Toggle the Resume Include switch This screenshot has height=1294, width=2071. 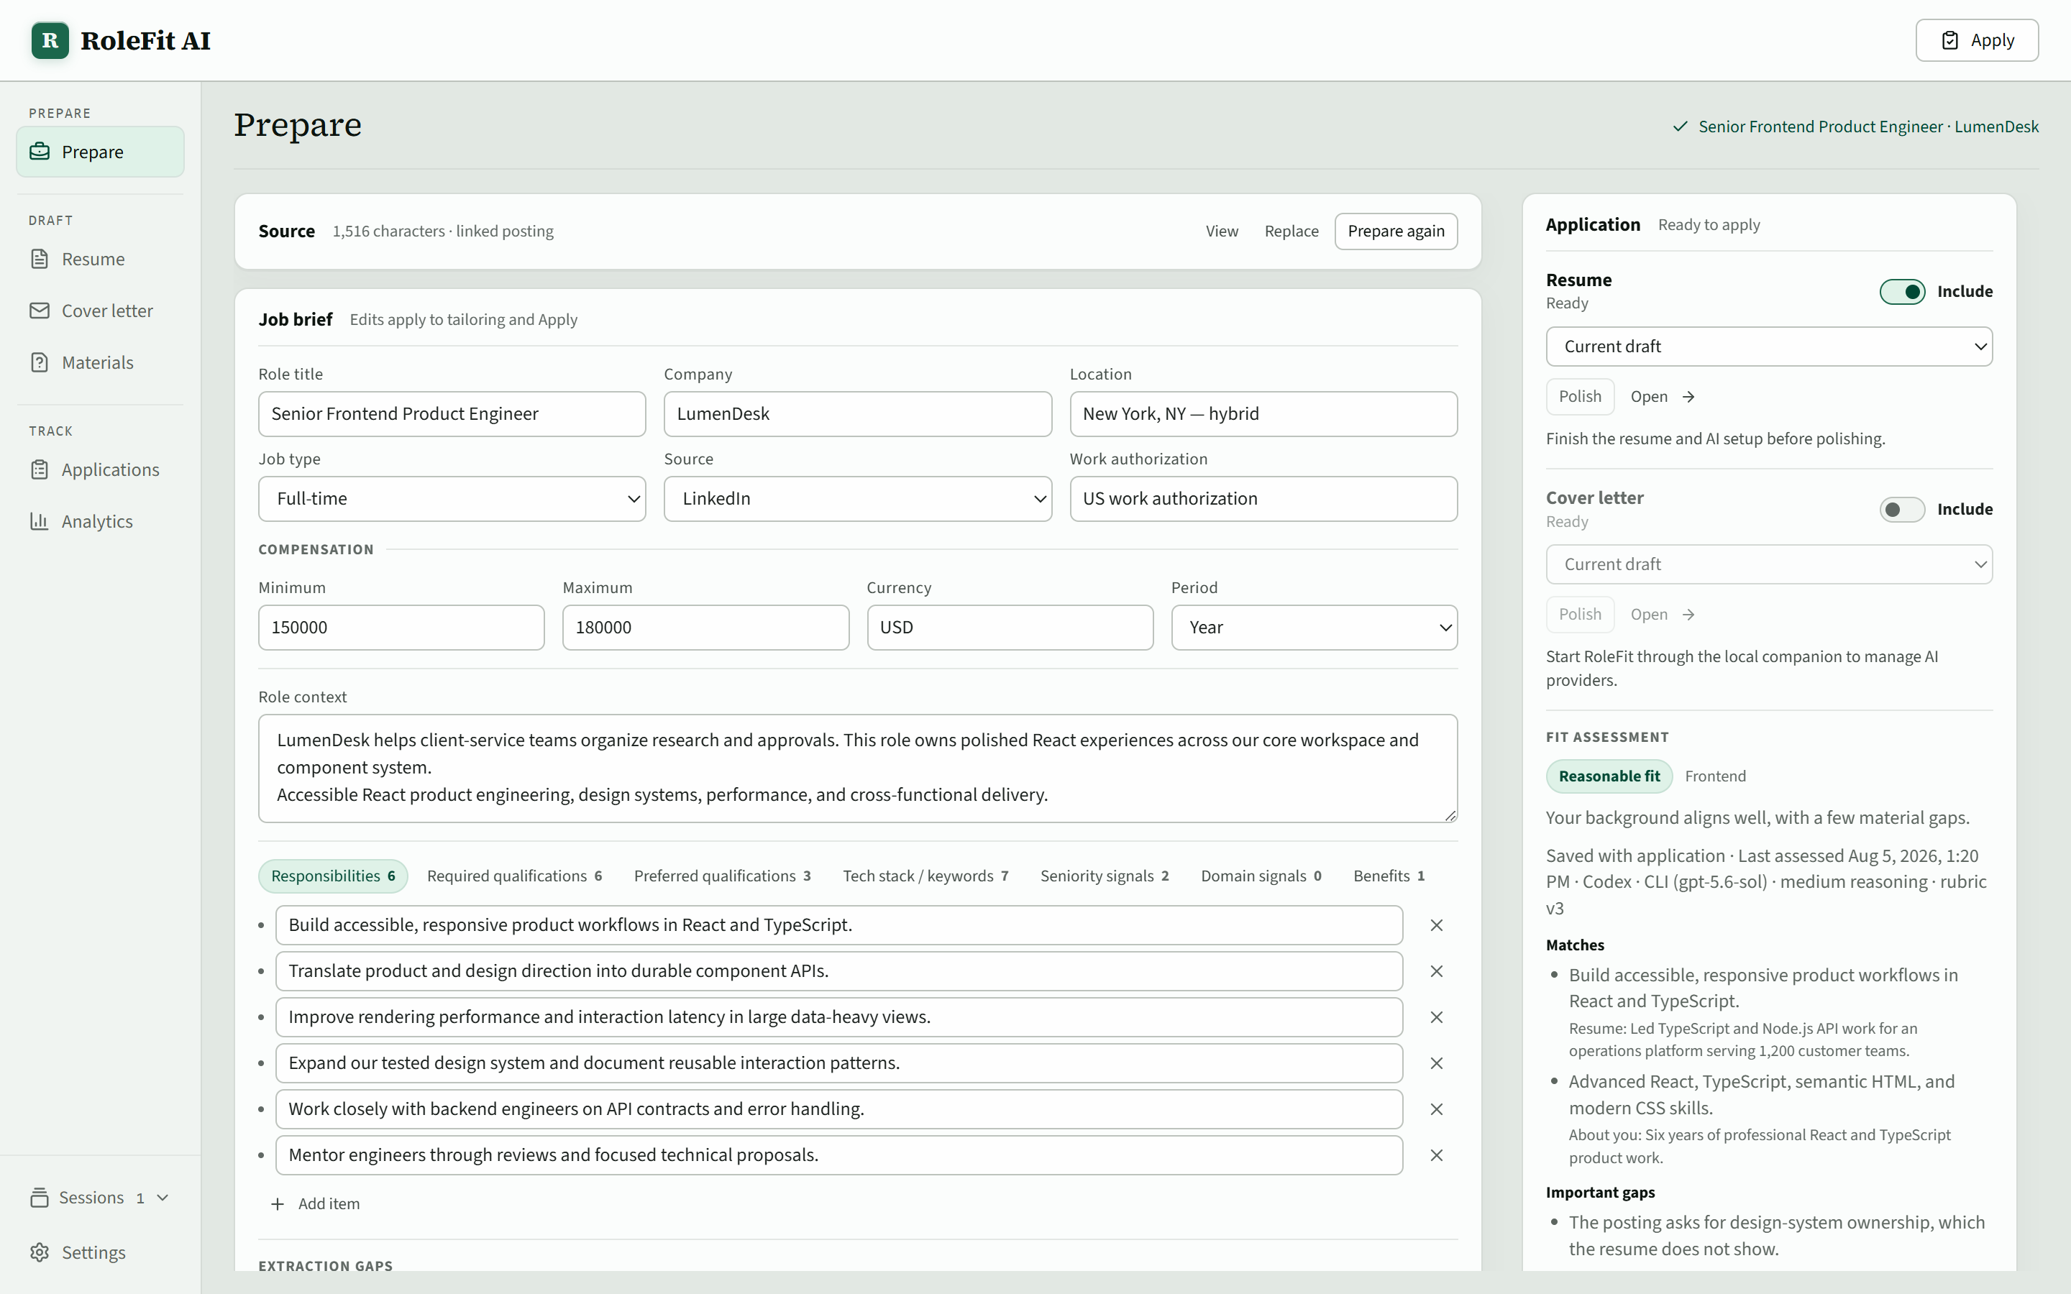[x=1901, y=292]
